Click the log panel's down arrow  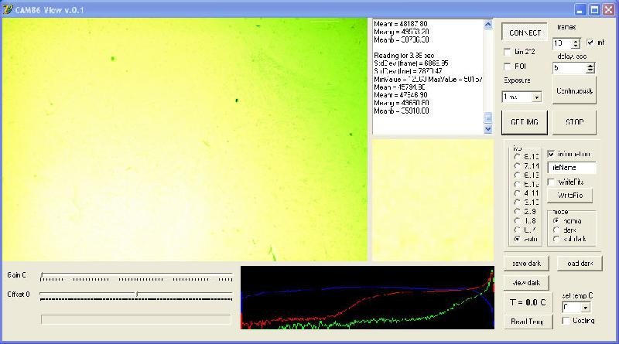(488, 128)
